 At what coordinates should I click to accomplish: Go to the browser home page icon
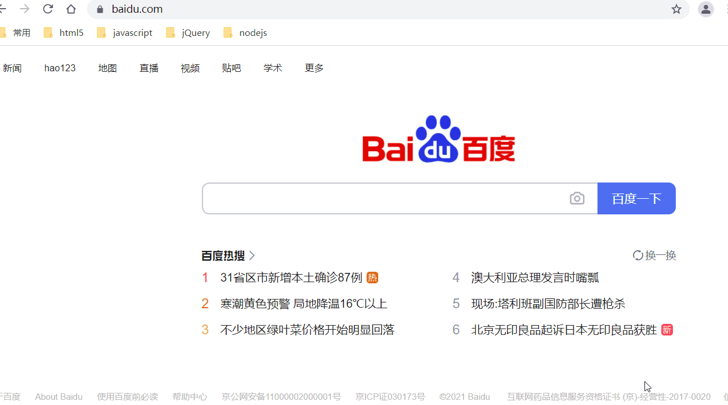71,9
